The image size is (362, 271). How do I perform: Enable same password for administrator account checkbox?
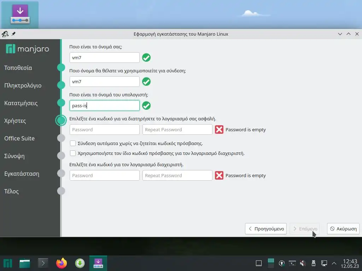click(x=73, y=153)
